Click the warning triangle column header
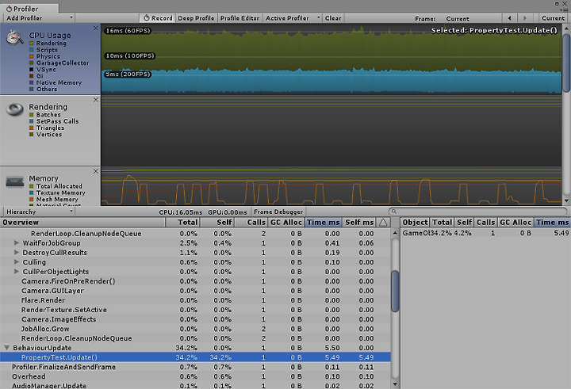This screenshot has width=571, height=389. pyautogui.click(x=383, y=223)
